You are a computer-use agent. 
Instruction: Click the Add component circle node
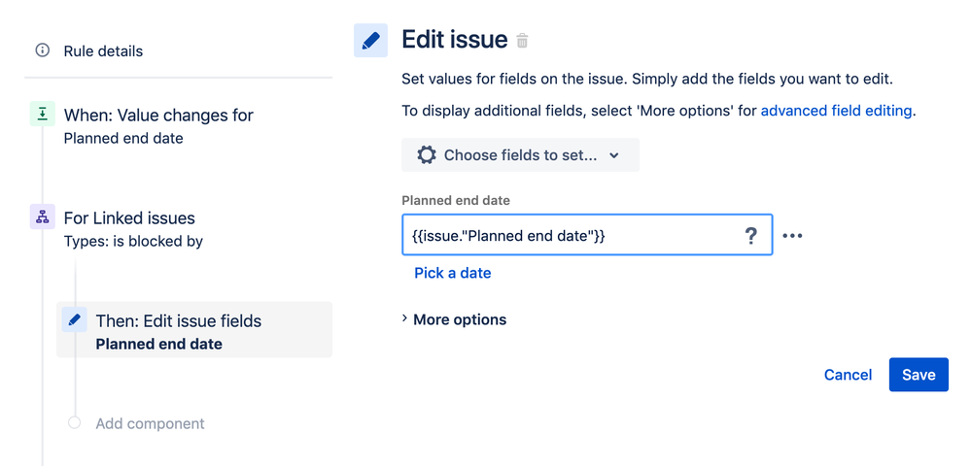[x=75, y=423]
